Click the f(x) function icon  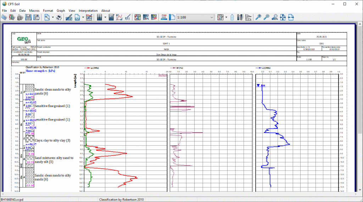click(x=128, y=17)
